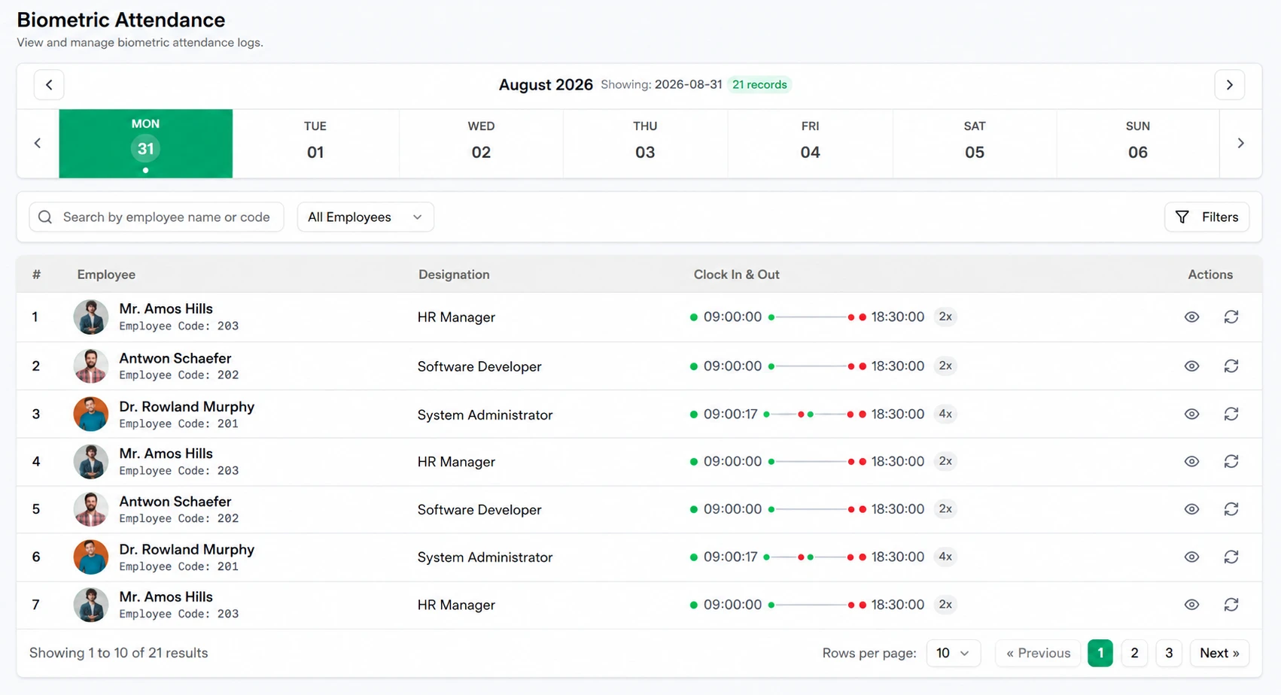Image resolution: width=1281 pixels, height=695 pixels.
Task: Sync row 6 Rowland Murphy attendance
Action: (x=1231, y=557)
